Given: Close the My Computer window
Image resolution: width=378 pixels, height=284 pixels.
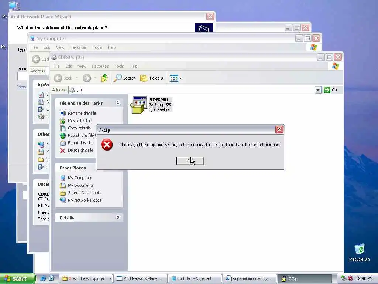Looking at the screenshot, I should 316,38.
